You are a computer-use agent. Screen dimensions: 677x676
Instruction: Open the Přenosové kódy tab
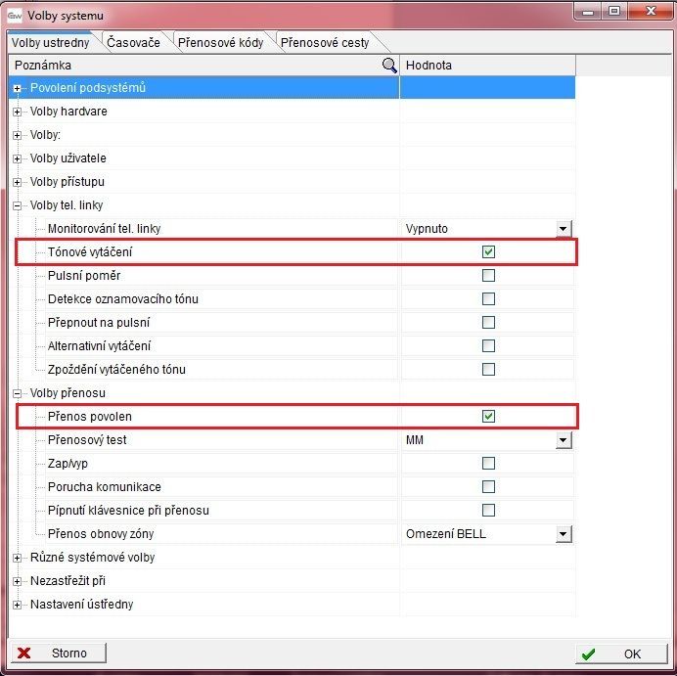[x=224, y=43]
